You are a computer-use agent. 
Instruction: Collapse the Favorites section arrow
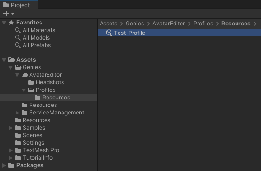pos(4,23)
